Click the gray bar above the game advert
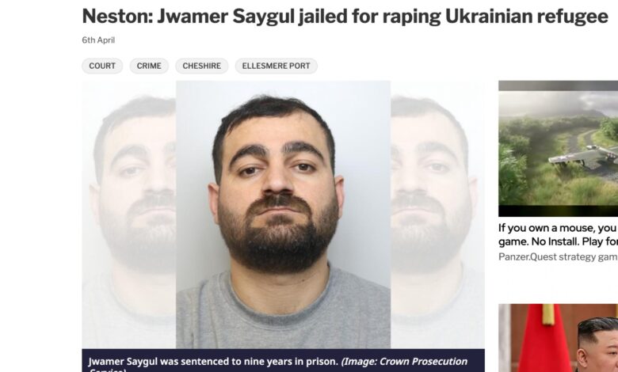This screenshot has height=372, width=618. tap(558, 85)
